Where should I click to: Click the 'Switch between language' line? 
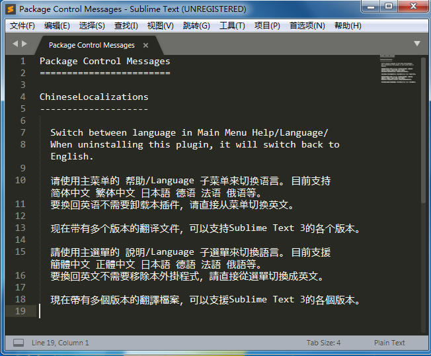pyautogui.click(x=189, y=132)
